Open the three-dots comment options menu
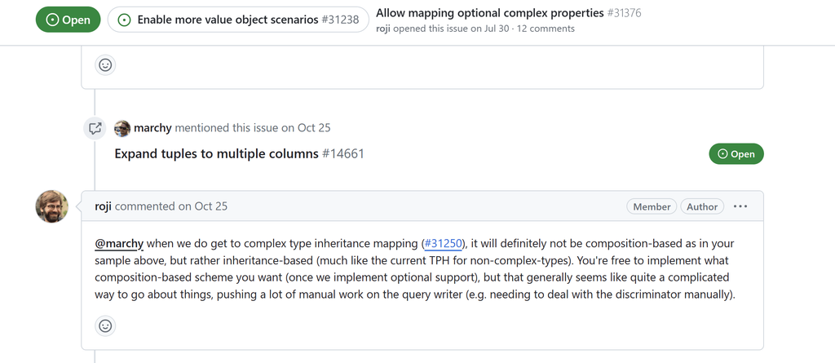Viewport: 835px width, 363px height. pos(740,206)
